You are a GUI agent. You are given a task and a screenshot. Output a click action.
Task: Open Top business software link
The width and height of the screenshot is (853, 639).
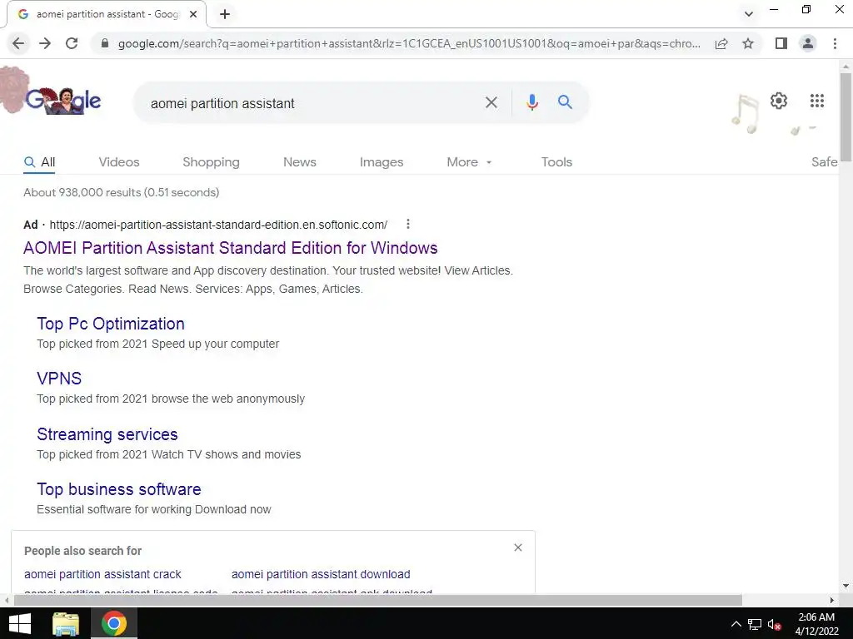point(118,489)
